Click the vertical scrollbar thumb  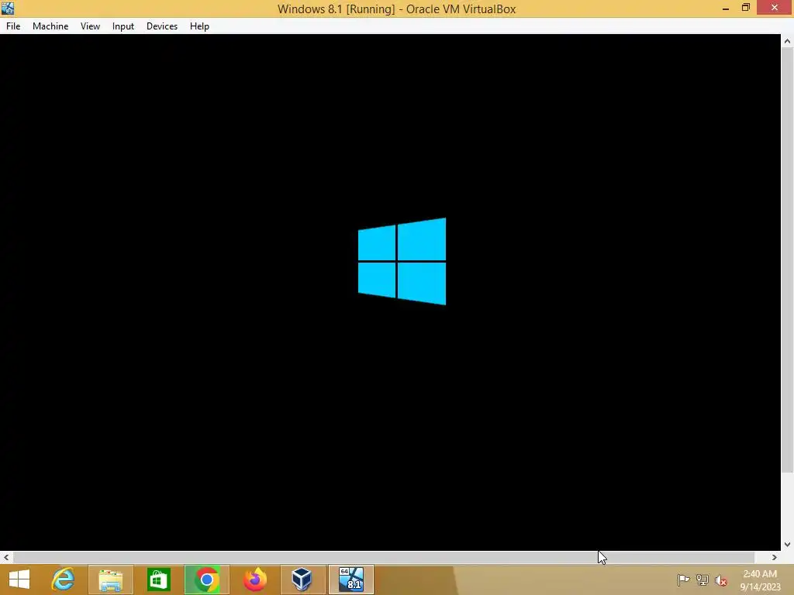click(788, 260)
